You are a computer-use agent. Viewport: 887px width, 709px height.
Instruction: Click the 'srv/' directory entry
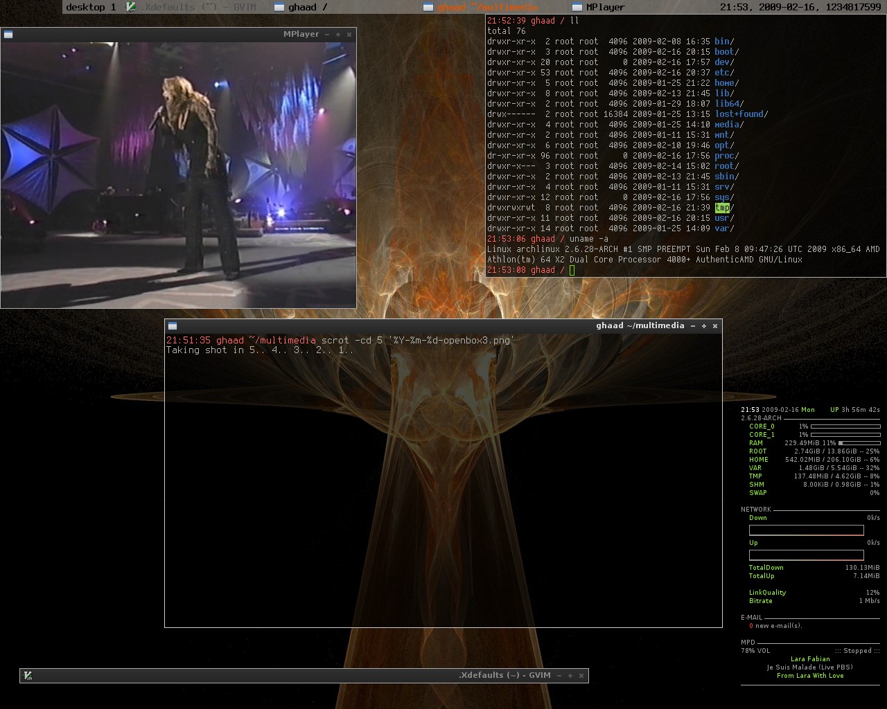tap(724, 187)
